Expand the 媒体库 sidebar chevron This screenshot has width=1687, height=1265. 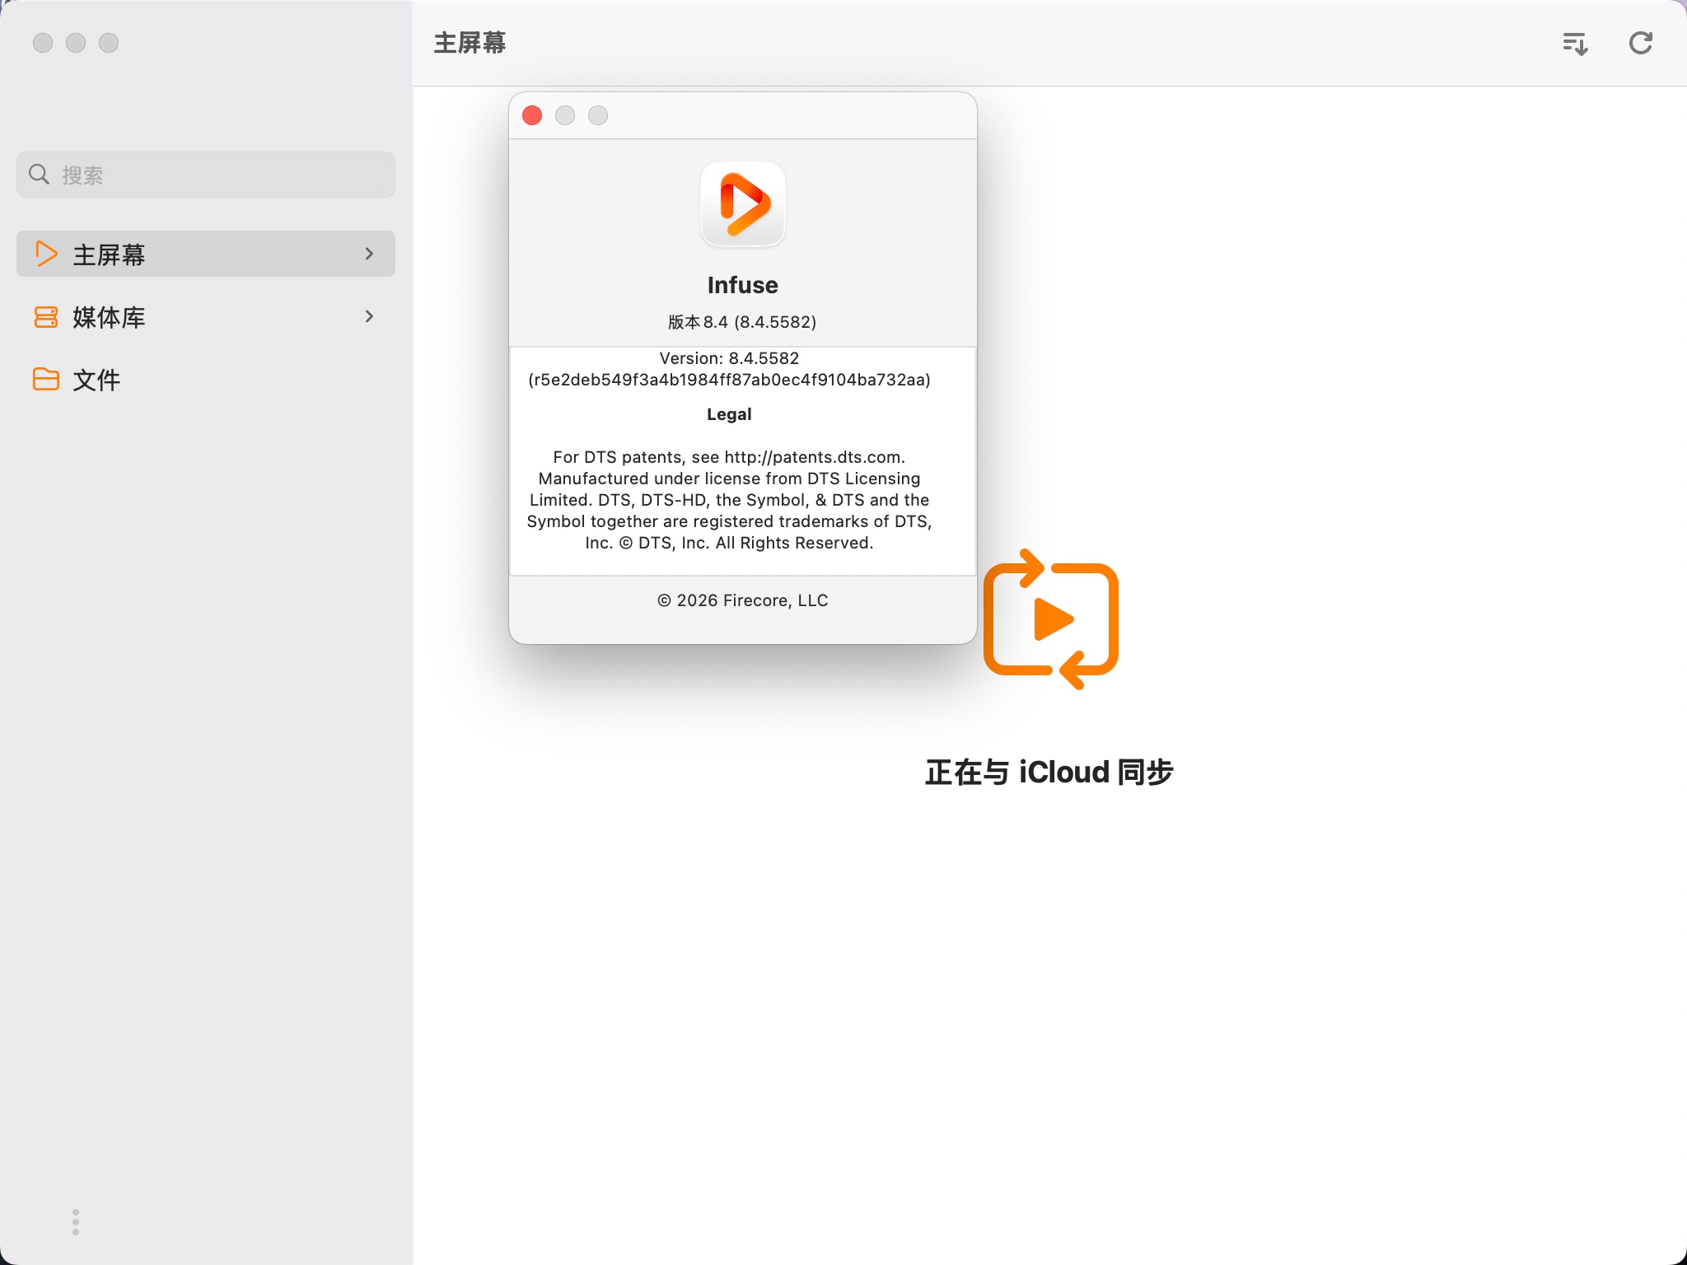point(369,316)
